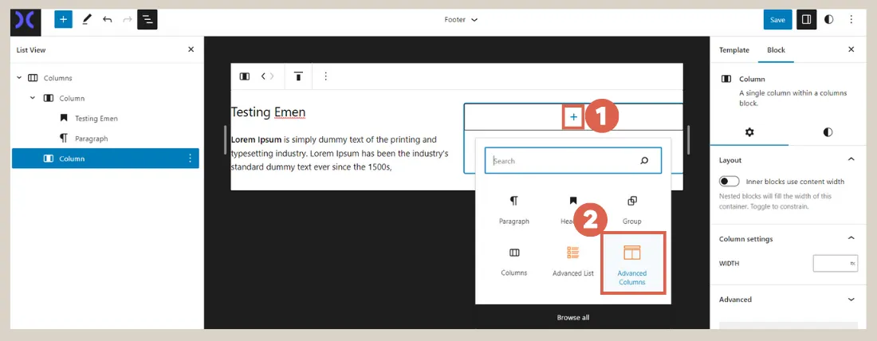Collapse the first Column tree item

(x=33, y=98)
